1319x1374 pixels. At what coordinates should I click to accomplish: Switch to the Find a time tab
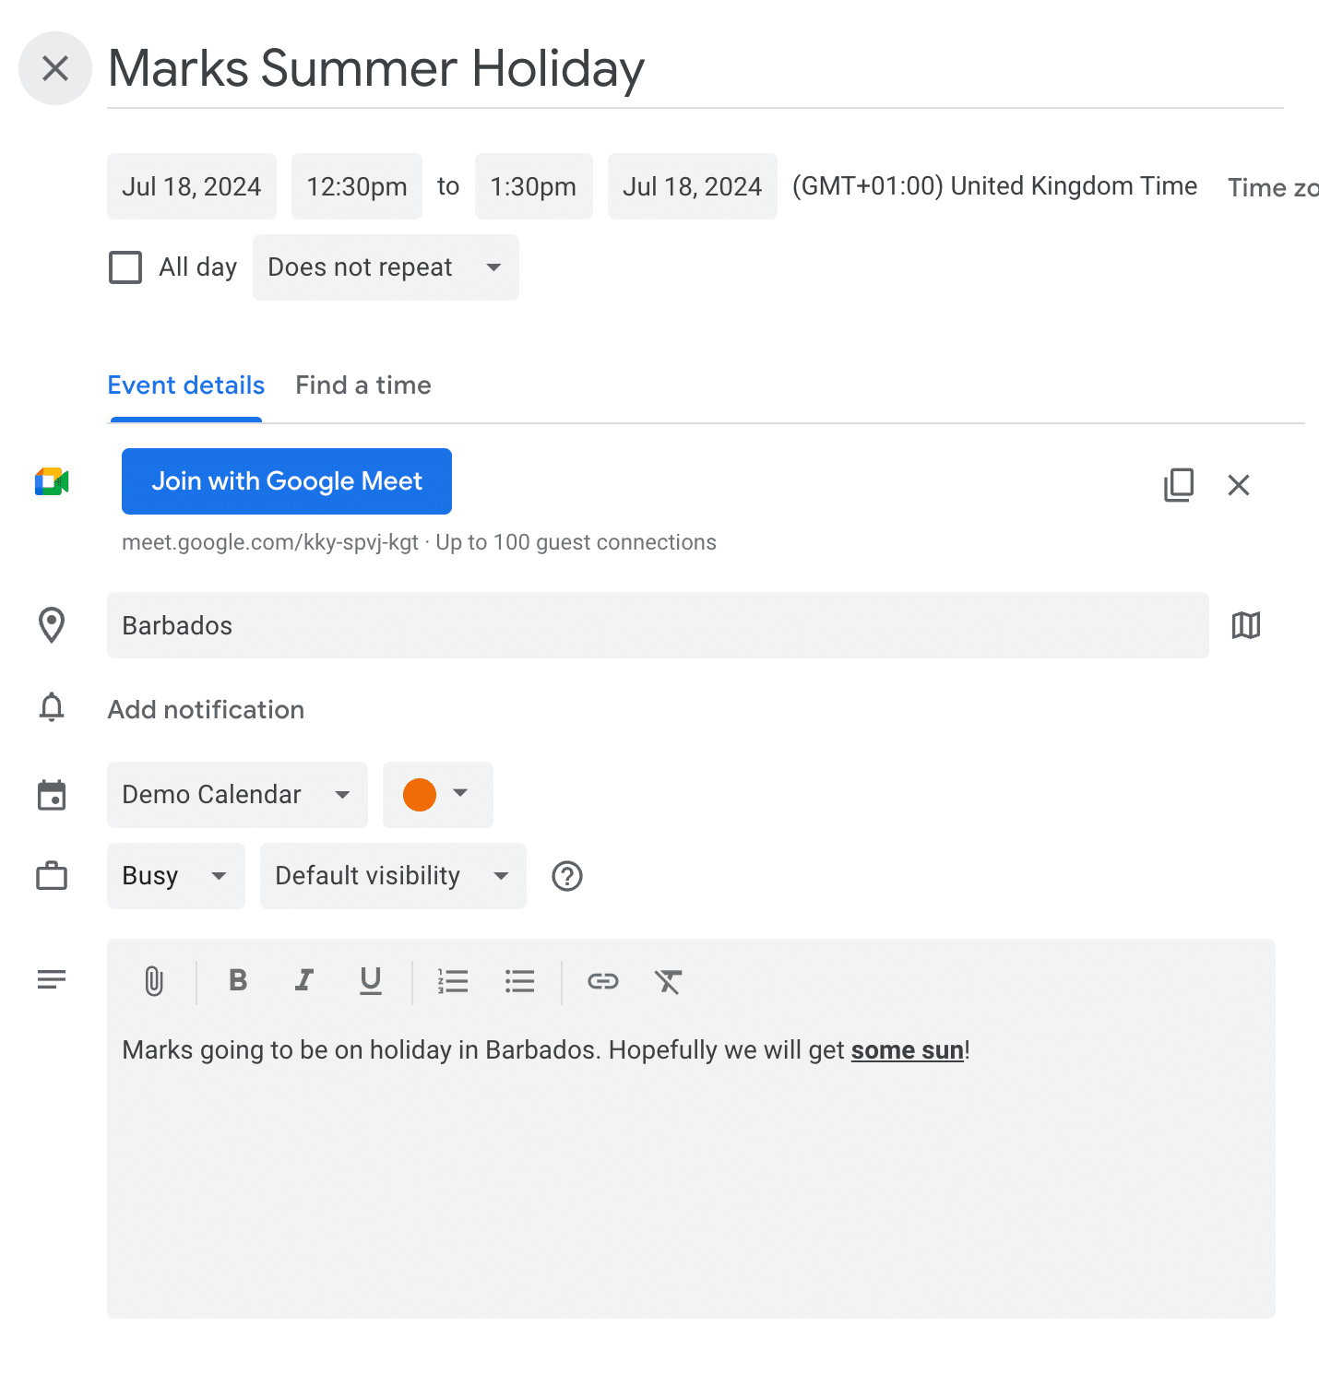(x=362, y=385)
